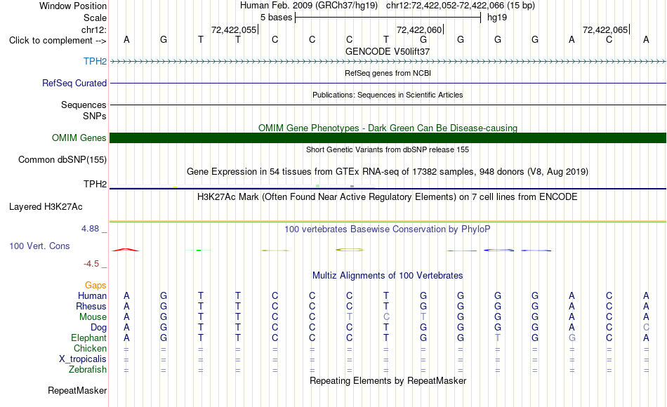Screen dimensions: 667x407
Task: Click the RepeatMasker track label
Action: pyautogui.click(x=77, y=390)
